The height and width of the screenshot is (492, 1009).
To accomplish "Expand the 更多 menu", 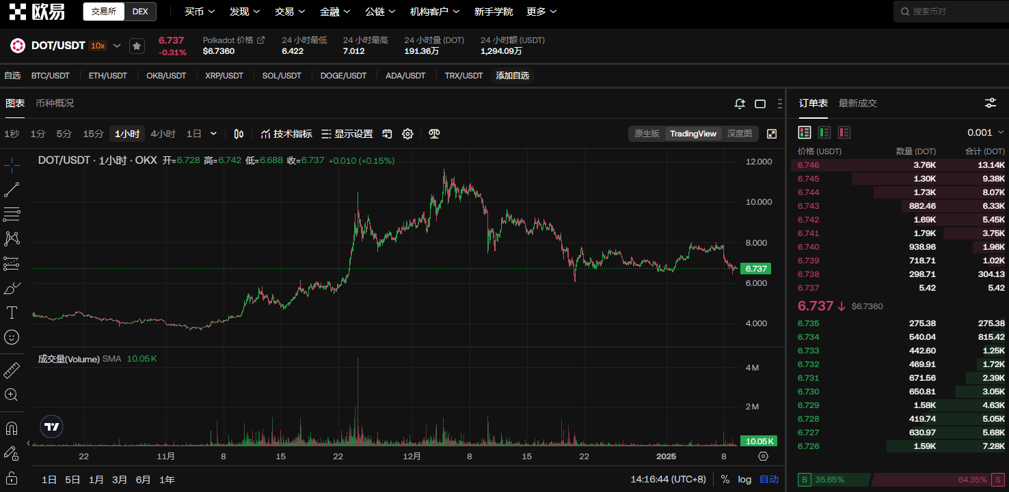I will 541,12.
